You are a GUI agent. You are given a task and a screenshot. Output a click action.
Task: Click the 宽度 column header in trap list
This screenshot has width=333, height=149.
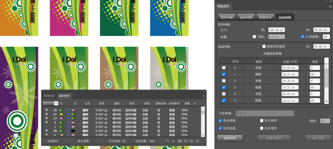[101, 104]
